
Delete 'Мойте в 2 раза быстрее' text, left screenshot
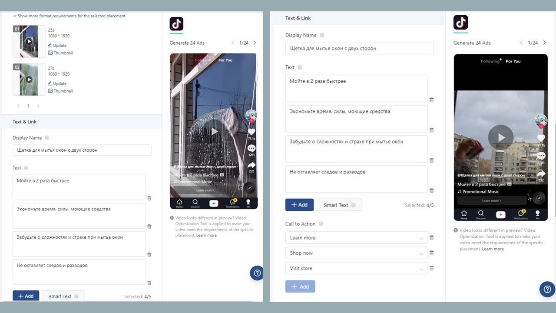[149, 198]
